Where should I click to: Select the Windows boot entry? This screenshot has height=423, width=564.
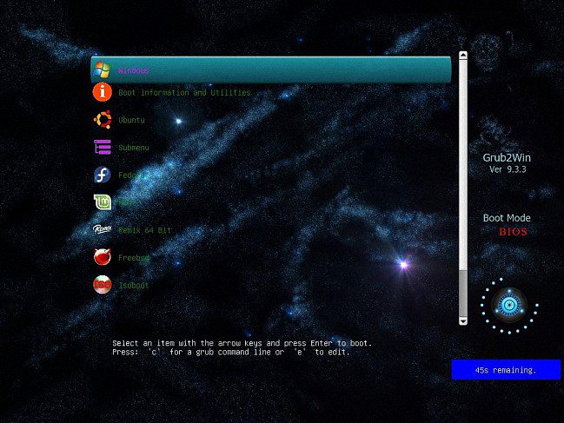pos(271,69)
